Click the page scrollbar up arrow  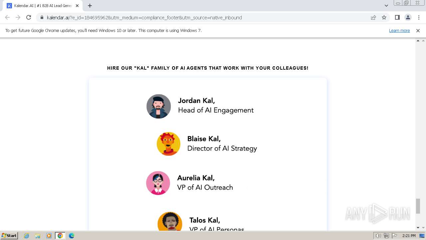[418, 41]
